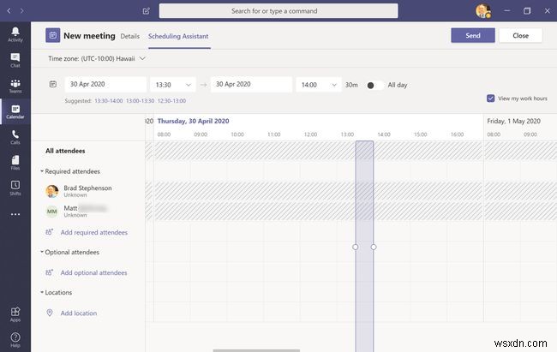The image size is (557, 352).
Task: Click the All attendees label
Action: 65,151
